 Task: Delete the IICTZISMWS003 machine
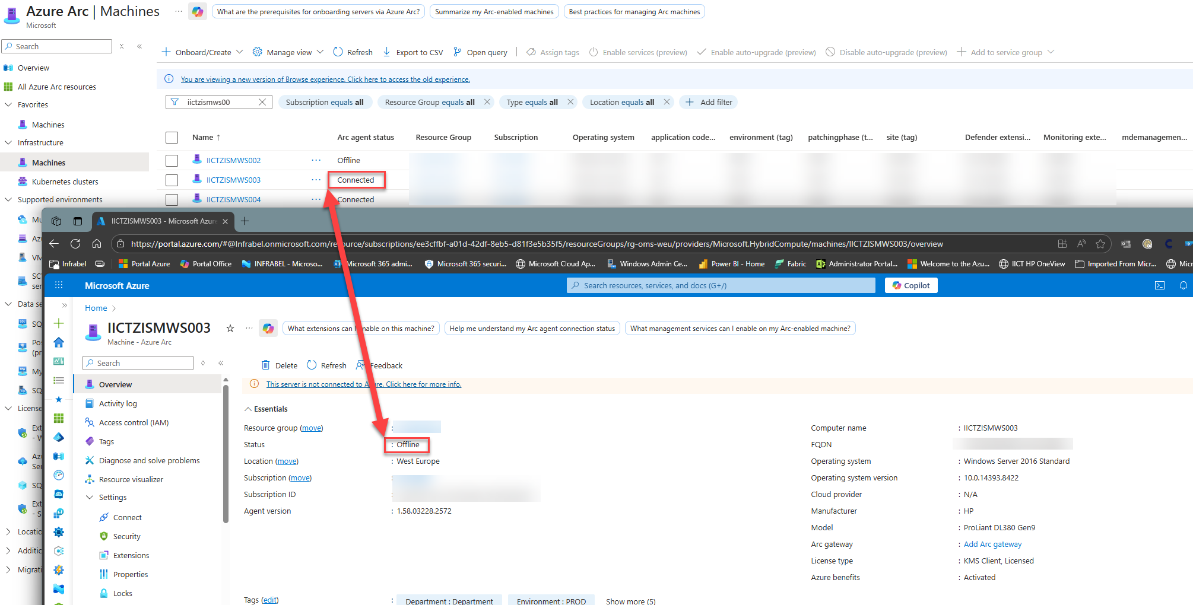point(280,365)
